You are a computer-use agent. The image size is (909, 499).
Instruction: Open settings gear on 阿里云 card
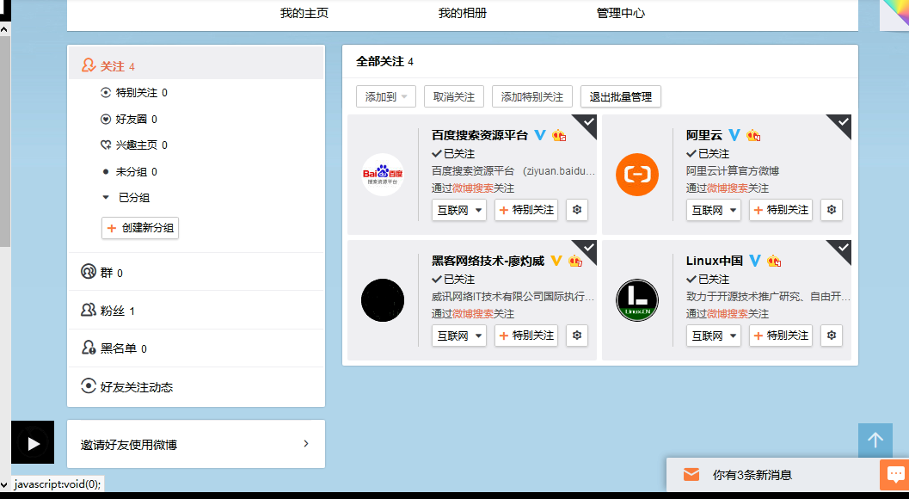pos(832,209)
